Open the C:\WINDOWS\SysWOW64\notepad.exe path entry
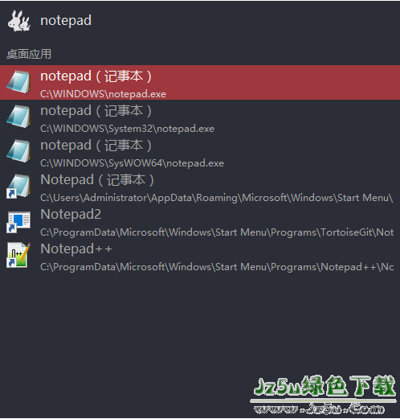400x419 pixels. tap(132, 163)
